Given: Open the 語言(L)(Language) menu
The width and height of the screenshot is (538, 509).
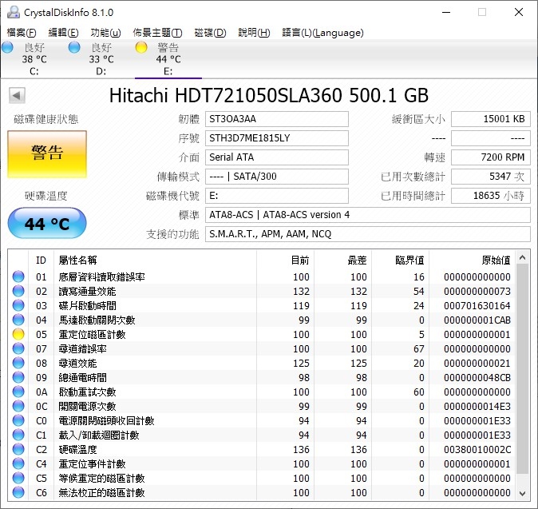Looking at the screenshot, I should (322, 33).
